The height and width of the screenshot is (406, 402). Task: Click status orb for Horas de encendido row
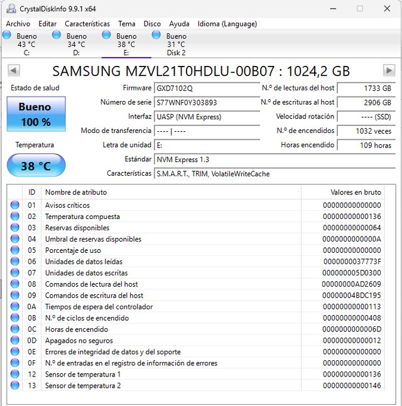click(x=15, y=329)
